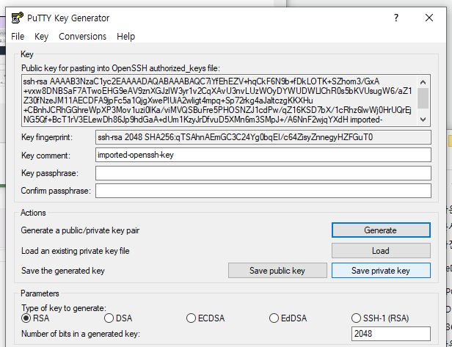Click the Key passphrase field

(x=263, y=173)
